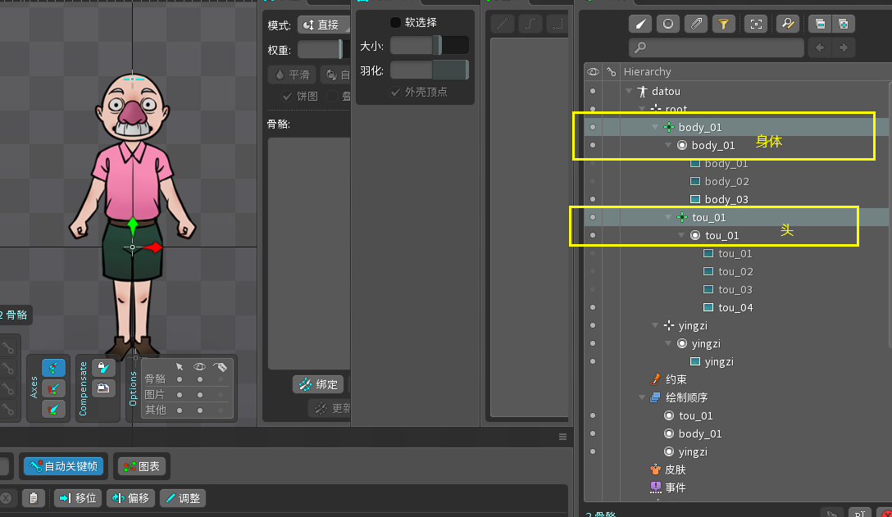Click the 绑定 bind button

318,384
